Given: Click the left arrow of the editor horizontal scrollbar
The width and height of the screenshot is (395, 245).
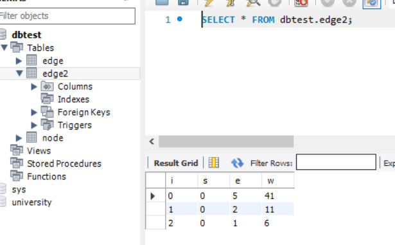Looking at the screenshot, I should [x=152, y=141].
